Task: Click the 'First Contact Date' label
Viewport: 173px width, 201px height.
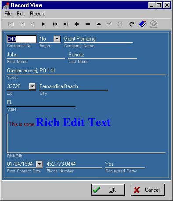Action: tap(24, 171)
